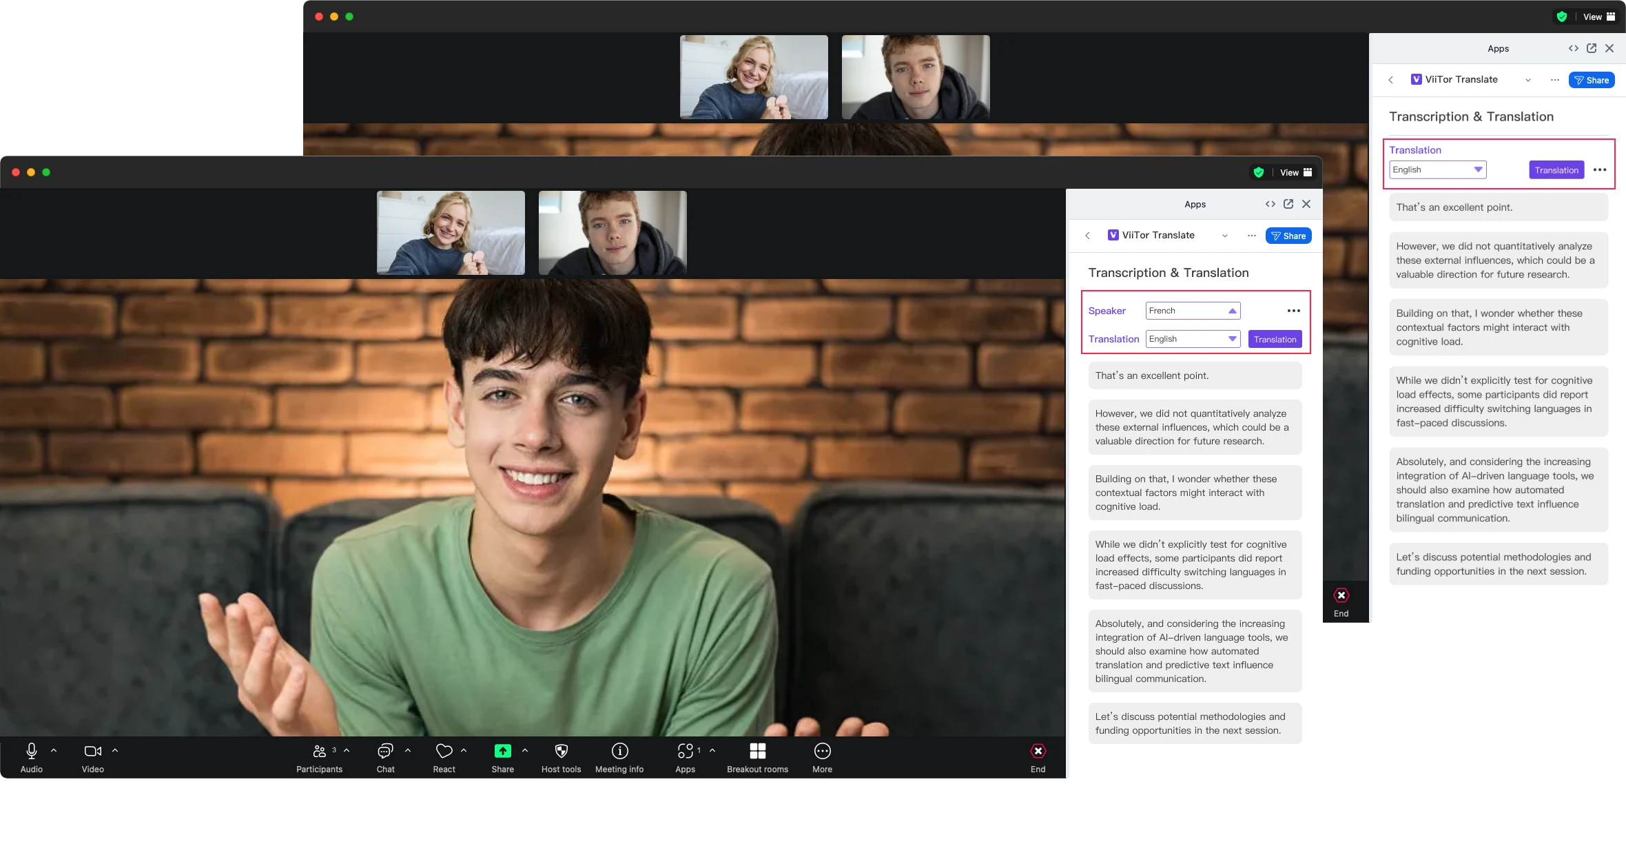Expand Audio options caret

54,750
